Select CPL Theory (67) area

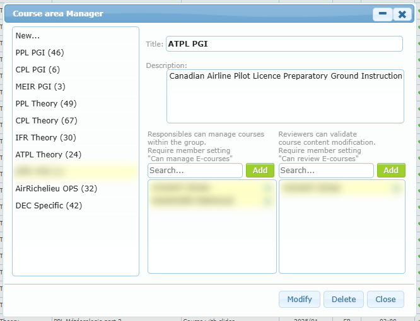coord(76,121)
